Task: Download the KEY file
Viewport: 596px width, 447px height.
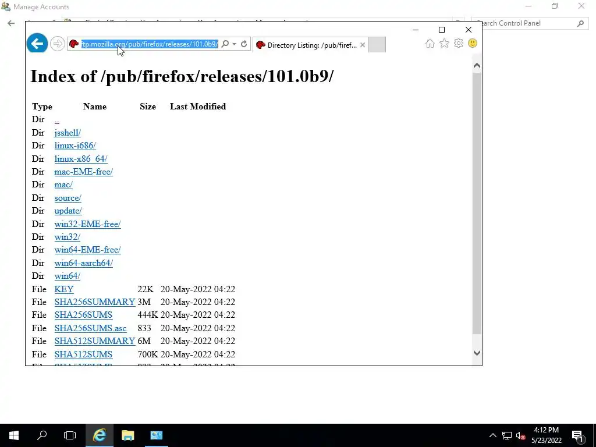Action: [x=64, y=289]
